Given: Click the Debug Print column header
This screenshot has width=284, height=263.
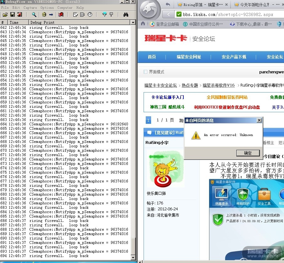Looking at the screenshot, I should coord(79,23).
